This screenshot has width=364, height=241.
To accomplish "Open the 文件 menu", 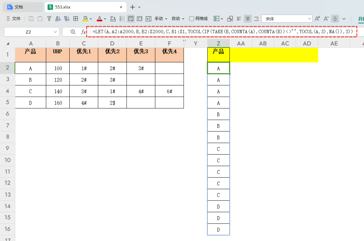I will (x=14, y=19).
